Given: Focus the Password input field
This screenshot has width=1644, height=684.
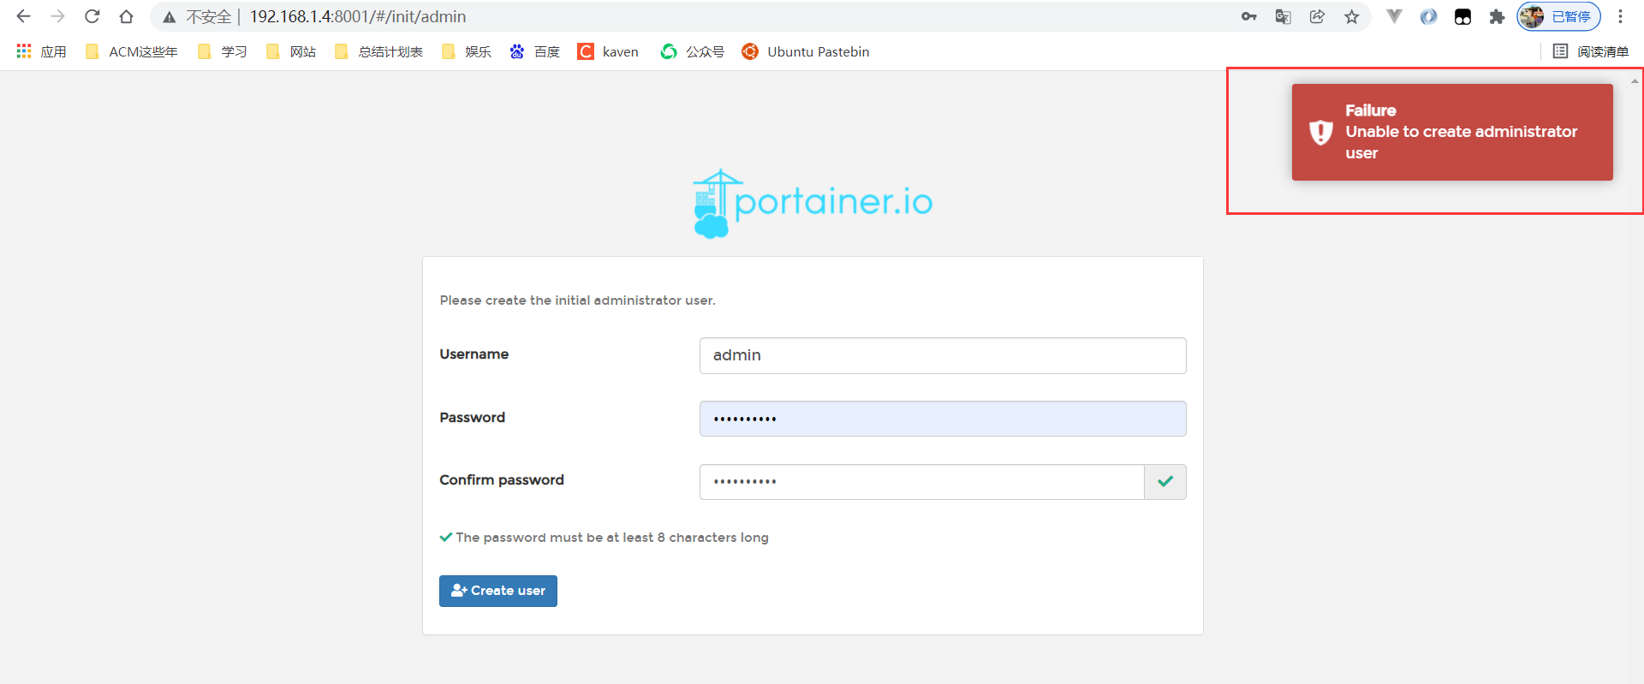Looking at the screenshot, I should pos(943,419).
